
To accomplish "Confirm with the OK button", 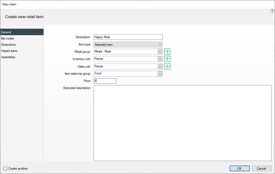I will click(240, 169).
